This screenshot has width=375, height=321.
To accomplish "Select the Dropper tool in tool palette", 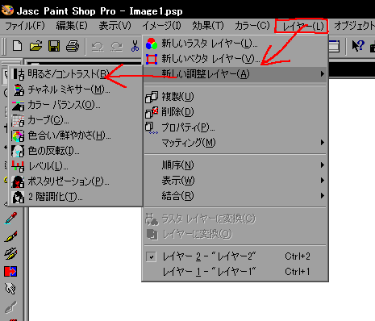I will tap(10, 218).
